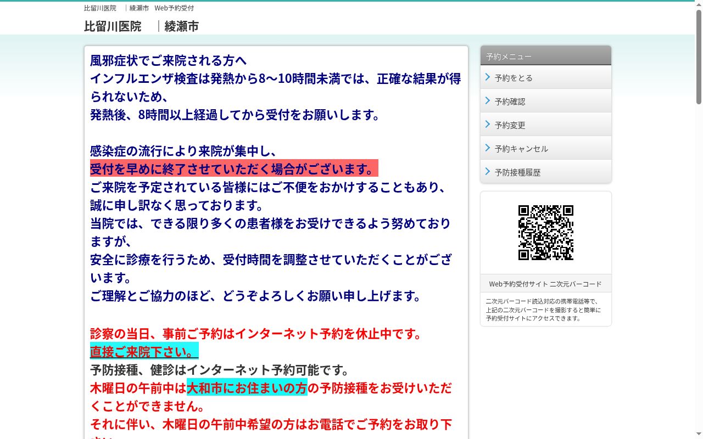Click the chevron arrow beside 予約変更

coord(488,125)
